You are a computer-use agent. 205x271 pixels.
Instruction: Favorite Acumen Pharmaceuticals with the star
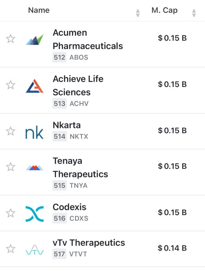click(11, 39)
